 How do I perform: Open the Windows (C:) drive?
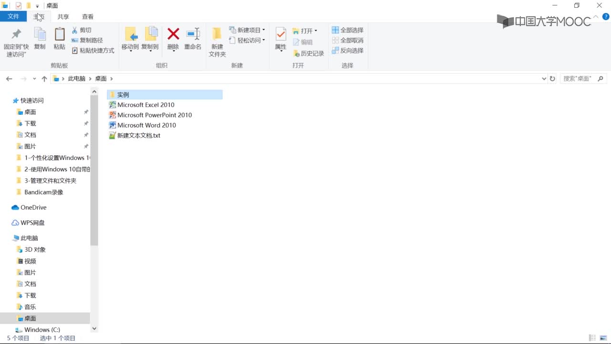point(42,330)
